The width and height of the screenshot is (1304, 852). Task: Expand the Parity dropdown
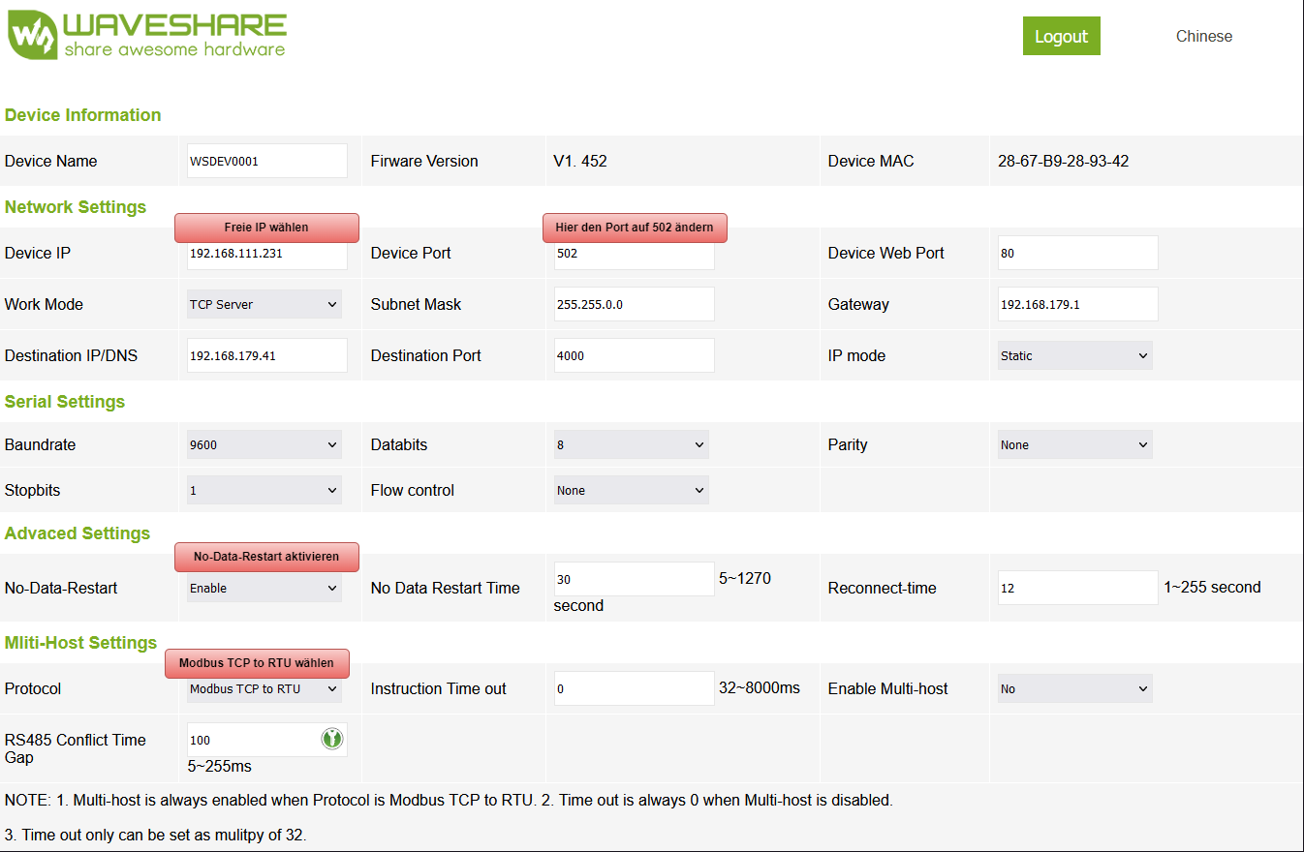click(1074, 445)
